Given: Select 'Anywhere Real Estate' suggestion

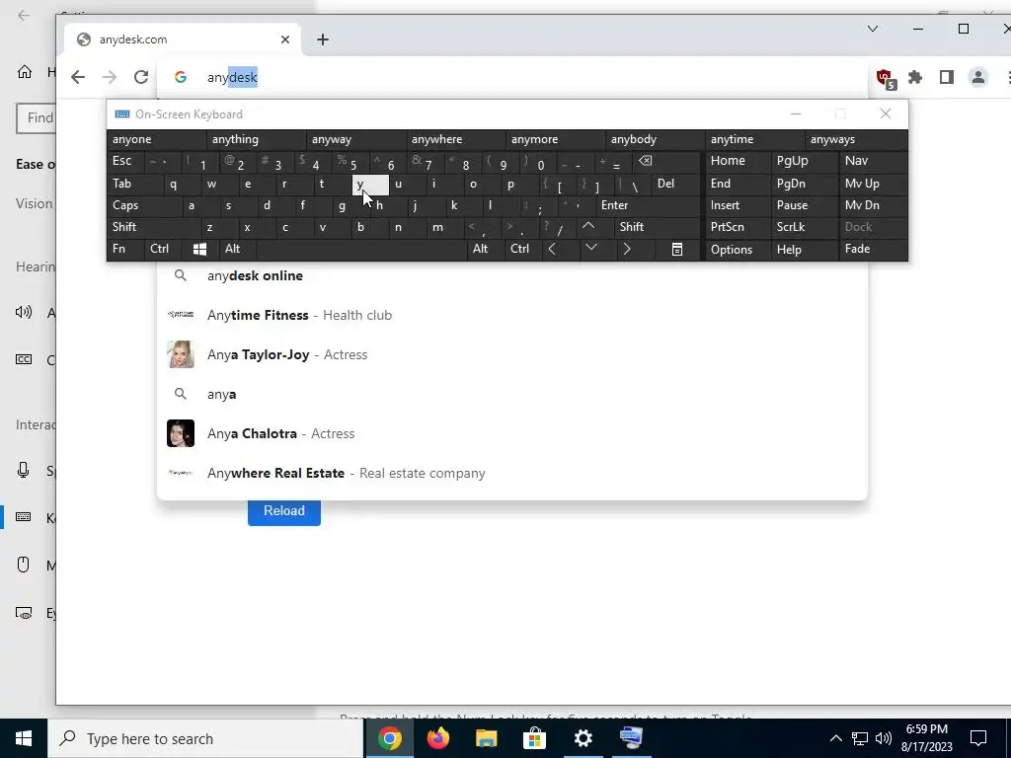Looking at the screenshot, I should (x=512, y=473).
